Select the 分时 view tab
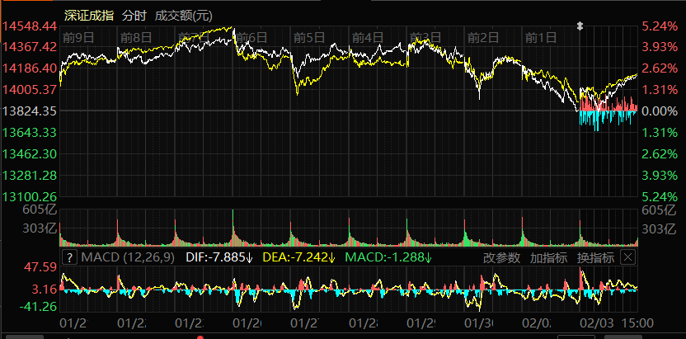The image size is (686, 339). [134, 16]
